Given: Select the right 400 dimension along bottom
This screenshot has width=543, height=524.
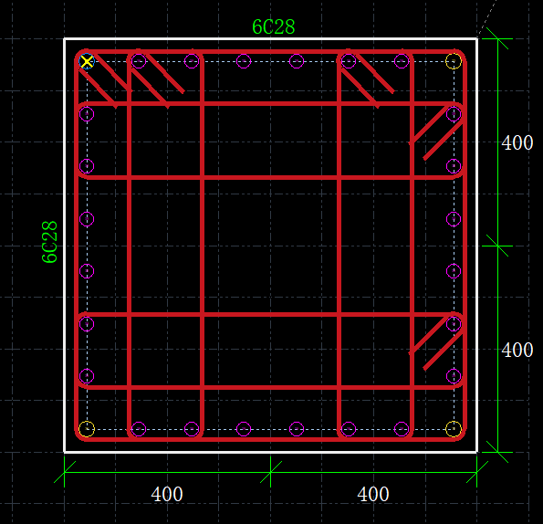Looking at the screenshot, I should [x=373, y=494].
